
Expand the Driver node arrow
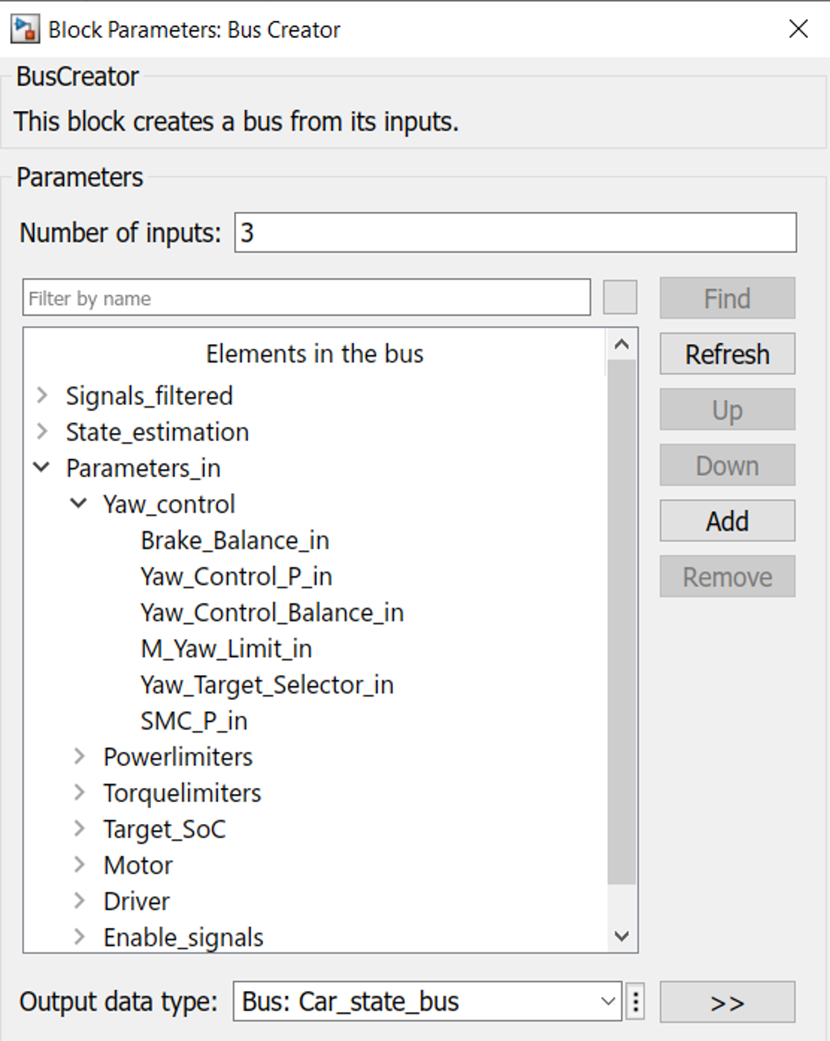(x=80, y=901)
